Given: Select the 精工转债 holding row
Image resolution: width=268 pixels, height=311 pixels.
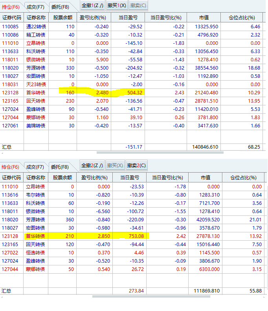Looking at the screenshot, I should click(x=36, y=35).
